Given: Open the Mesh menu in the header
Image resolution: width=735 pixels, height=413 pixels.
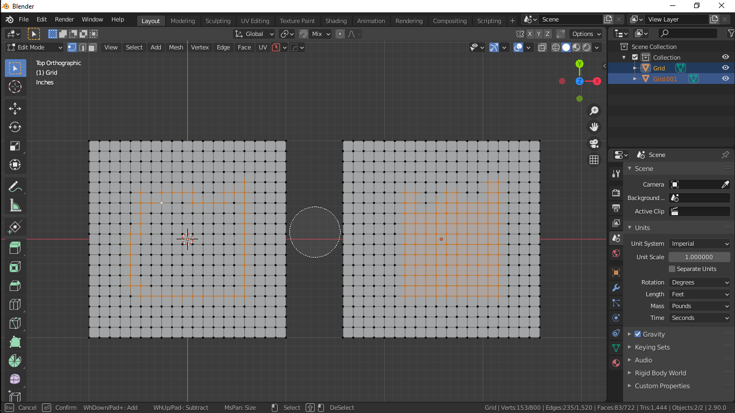Looking at the screenshot, I should [x=176, y=47].
